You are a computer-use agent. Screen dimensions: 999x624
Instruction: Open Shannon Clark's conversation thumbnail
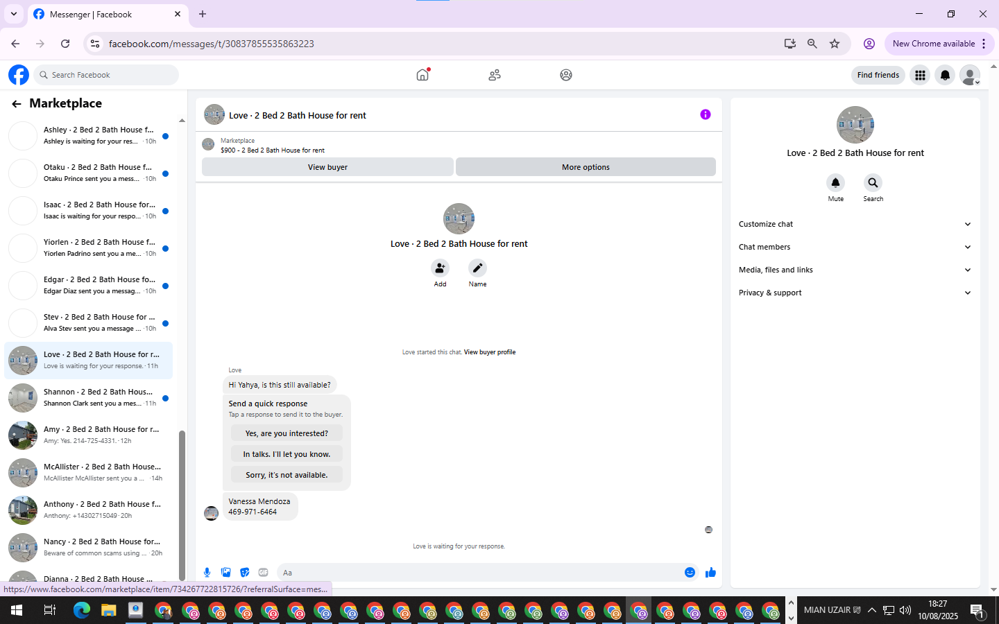23,398
